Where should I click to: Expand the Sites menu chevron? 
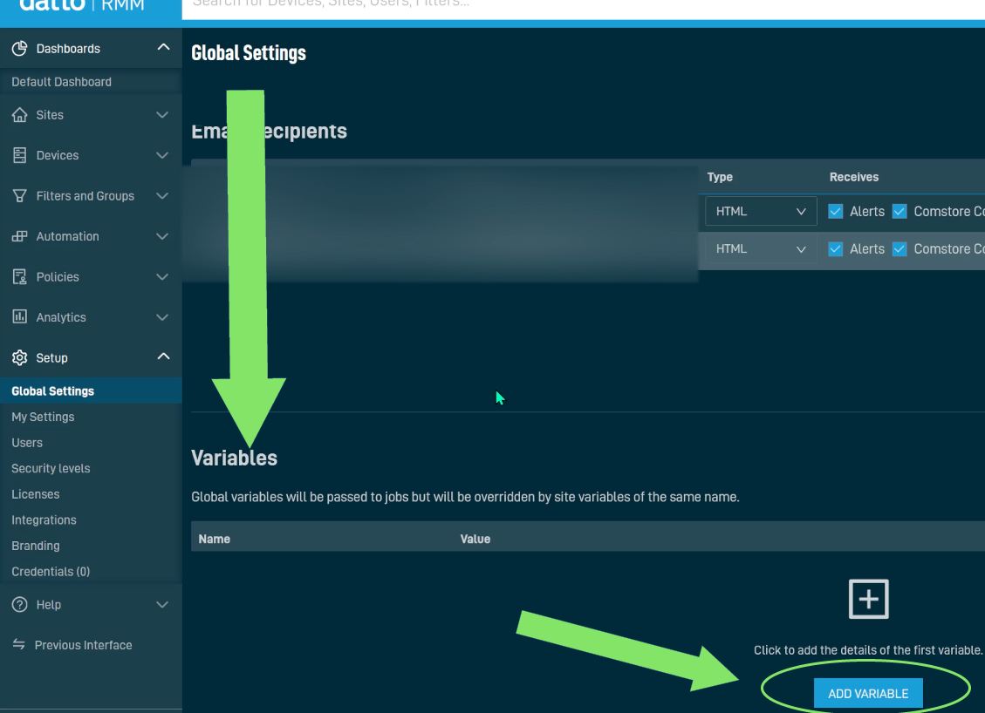162,115
